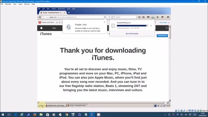Launch Firefox from Windows taskbar
The width and height of the screenshot is (208, 117).
(x=35, y=115)
